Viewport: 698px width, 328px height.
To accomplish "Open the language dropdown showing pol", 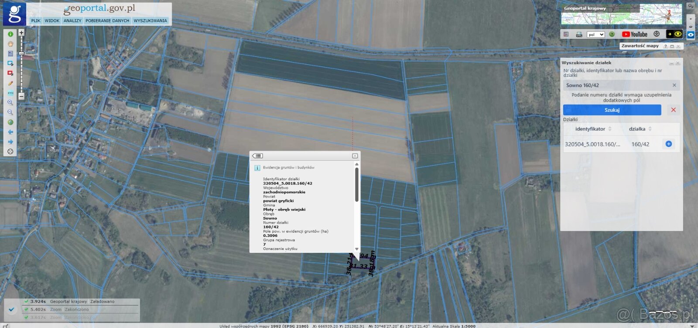I will pos(595,34).
